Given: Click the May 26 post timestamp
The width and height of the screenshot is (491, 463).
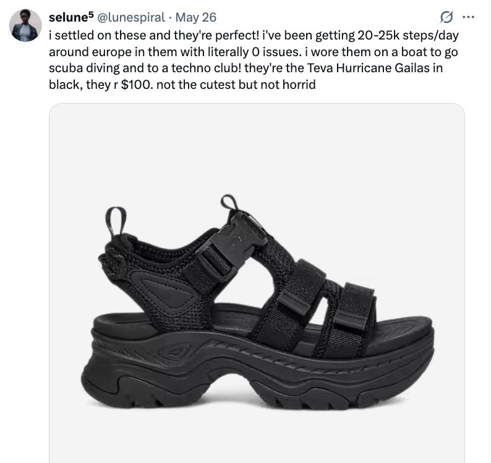Looking at the screenshot, I should click(195, 17).
